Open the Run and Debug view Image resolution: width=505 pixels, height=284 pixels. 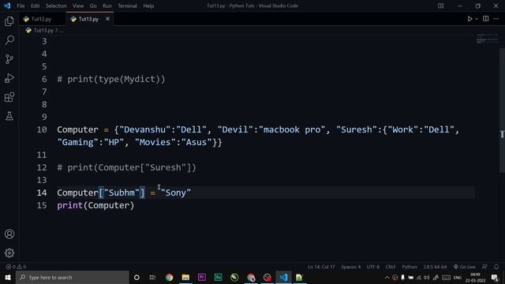tap(9, 78)
